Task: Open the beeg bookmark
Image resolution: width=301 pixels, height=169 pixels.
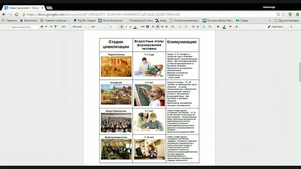Action: pos(161,20)
